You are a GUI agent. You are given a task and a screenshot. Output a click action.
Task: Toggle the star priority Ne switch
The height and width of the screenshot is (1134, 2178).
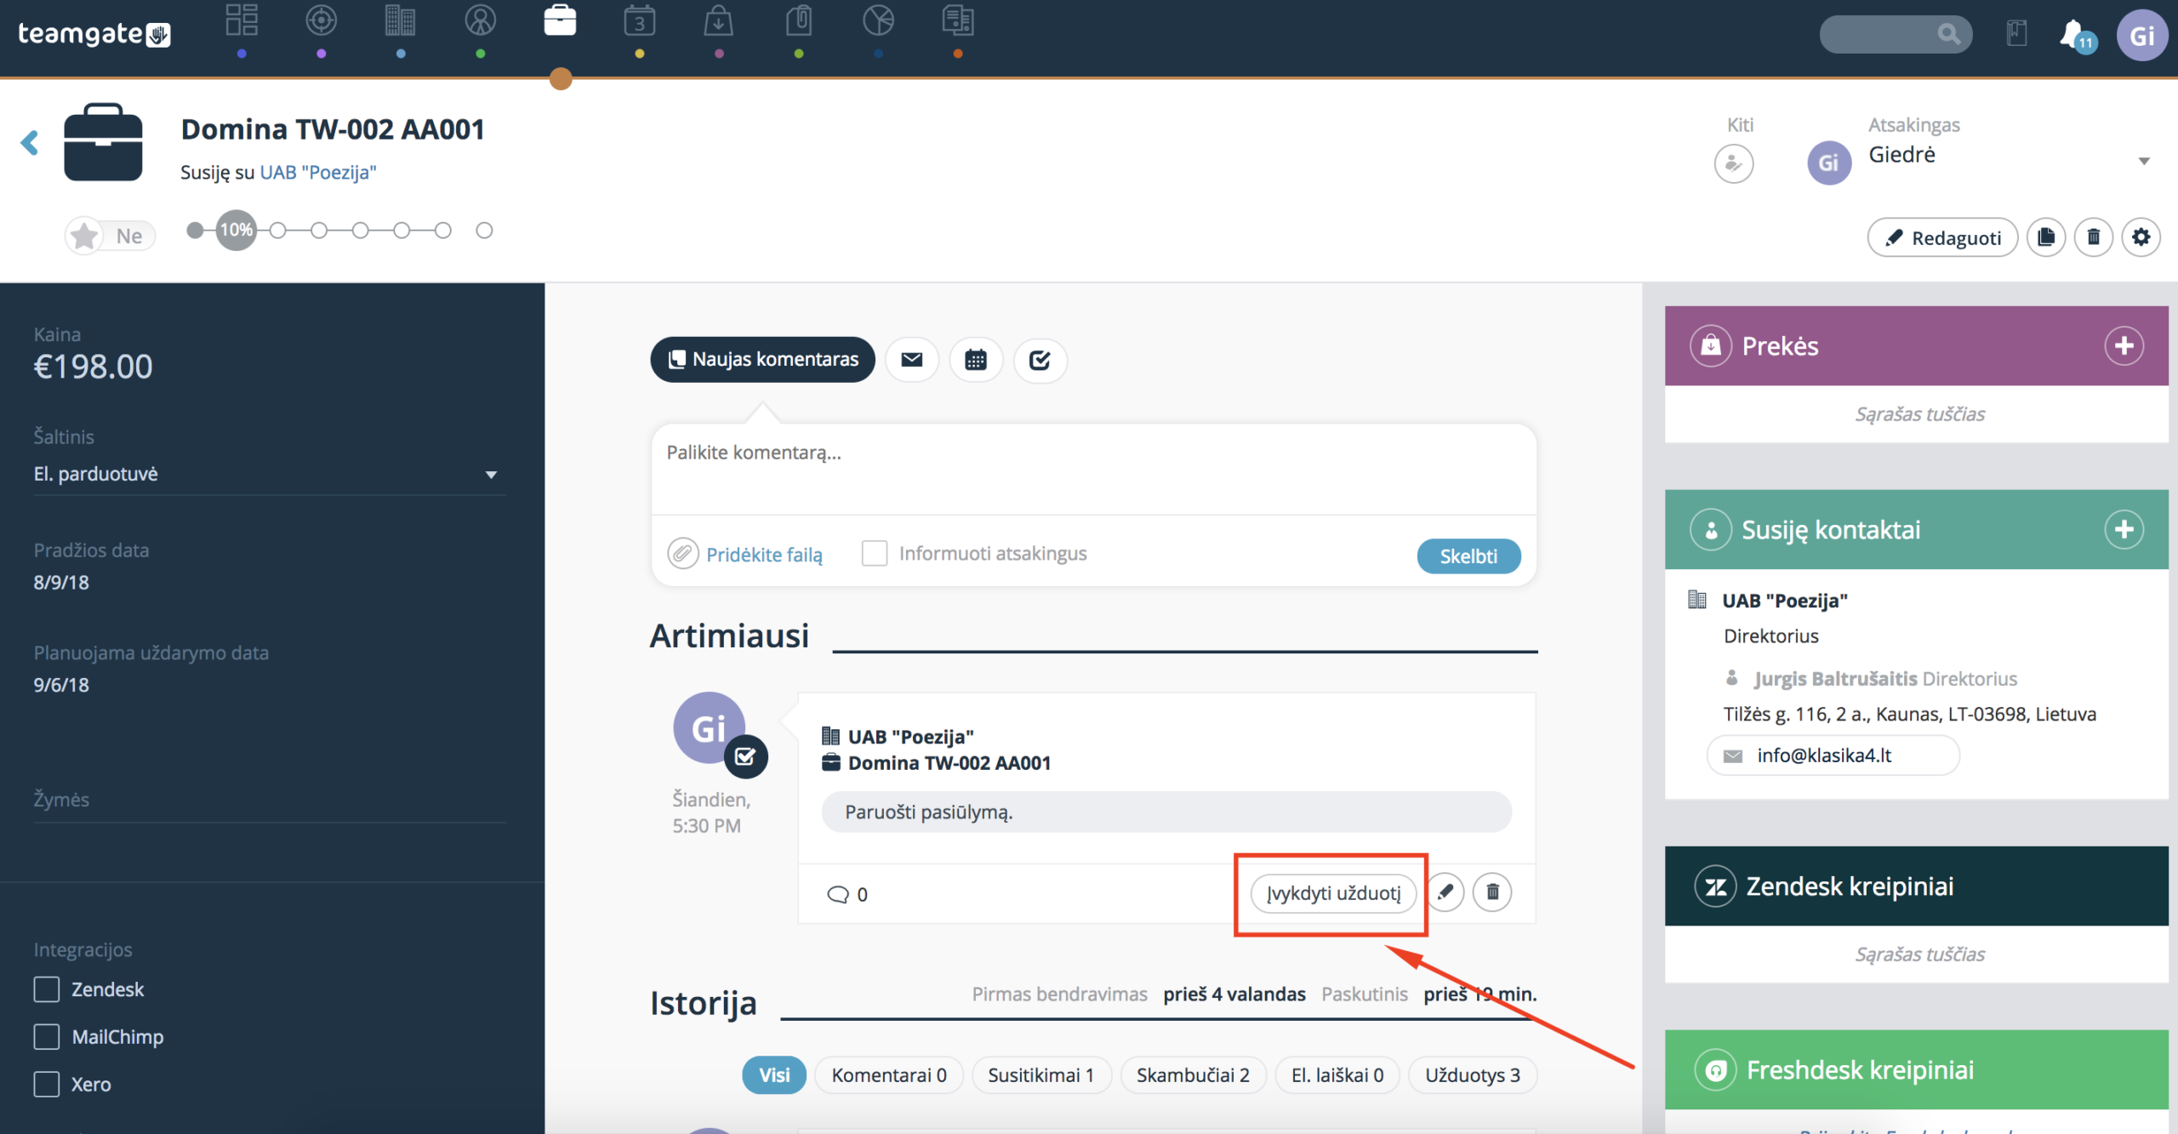[110, 236]
